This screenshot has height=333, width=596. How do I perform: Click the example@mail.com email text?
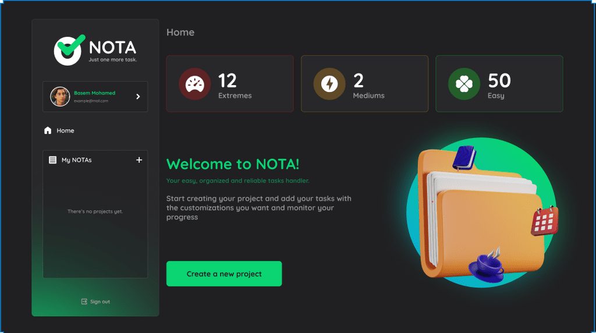(x=91, y=101)
